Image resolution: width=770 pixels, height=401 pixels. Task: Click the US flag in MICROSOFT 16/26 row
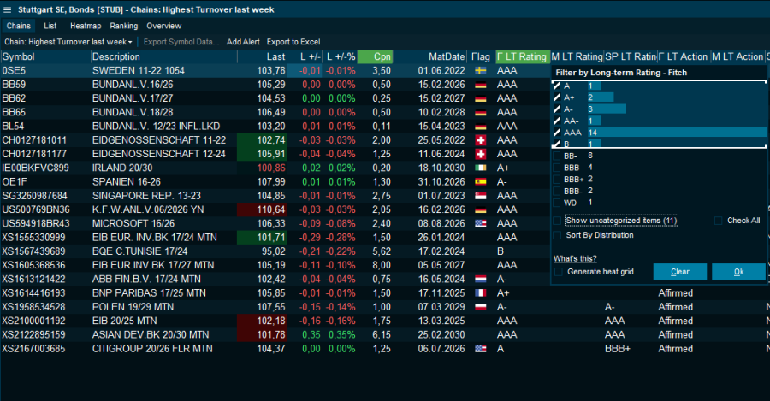481,223
